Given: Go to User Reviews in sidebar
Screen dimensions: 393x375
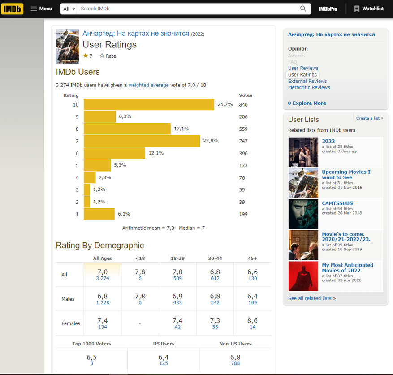Looking at the screenshot, I should point(303,68).
